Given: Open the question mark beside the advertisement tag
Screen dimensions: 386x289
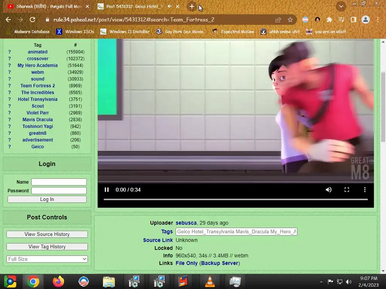Looking at the screenshot, I should (x=9, y=140).
